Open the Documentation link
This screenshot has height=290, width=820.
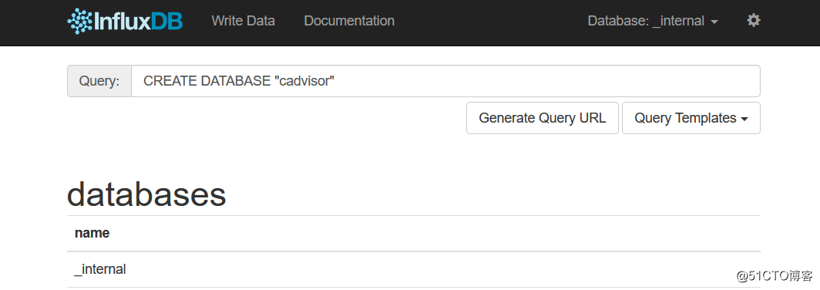[349, 21]
